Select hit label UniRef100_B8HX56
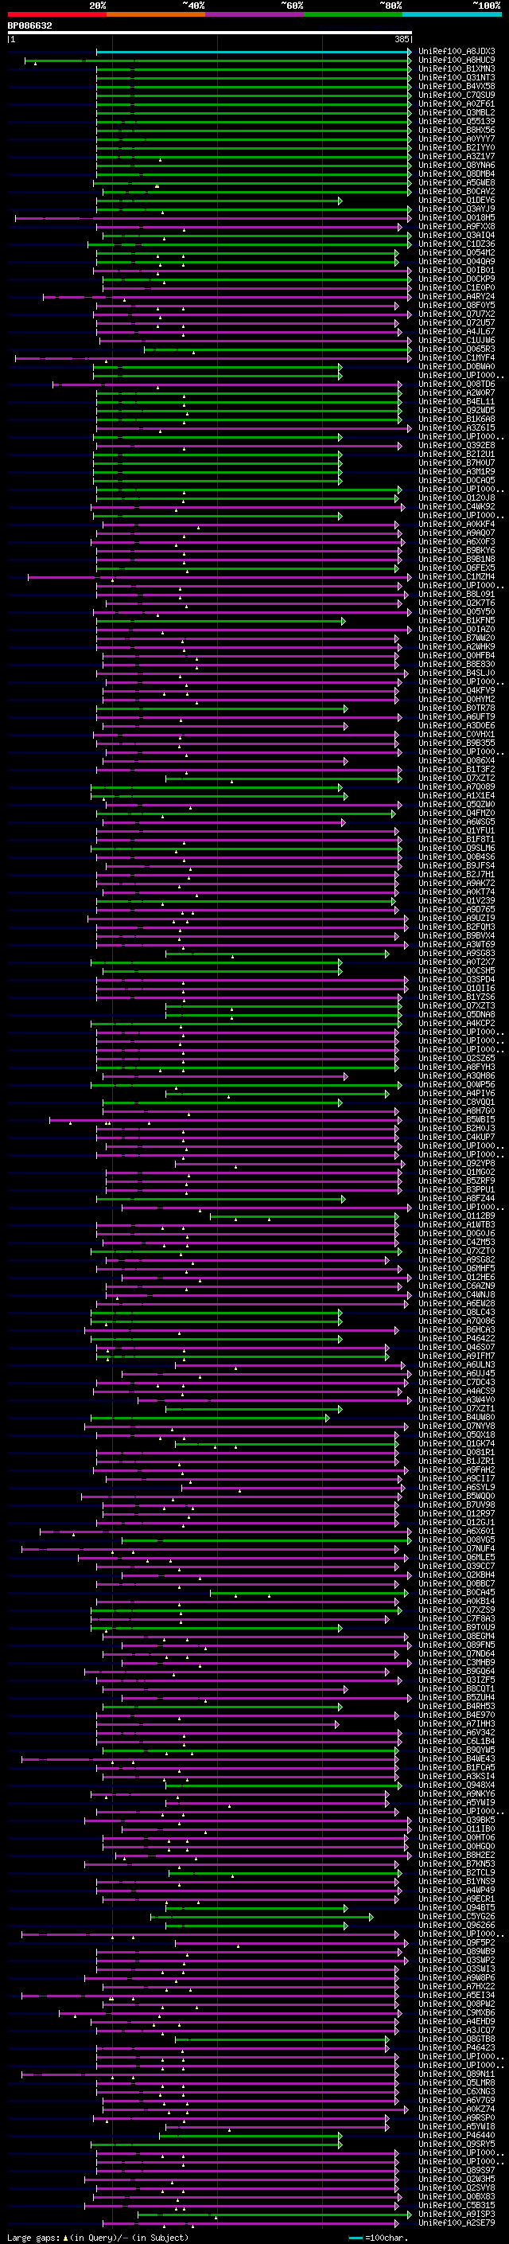 tap(457, 130)
